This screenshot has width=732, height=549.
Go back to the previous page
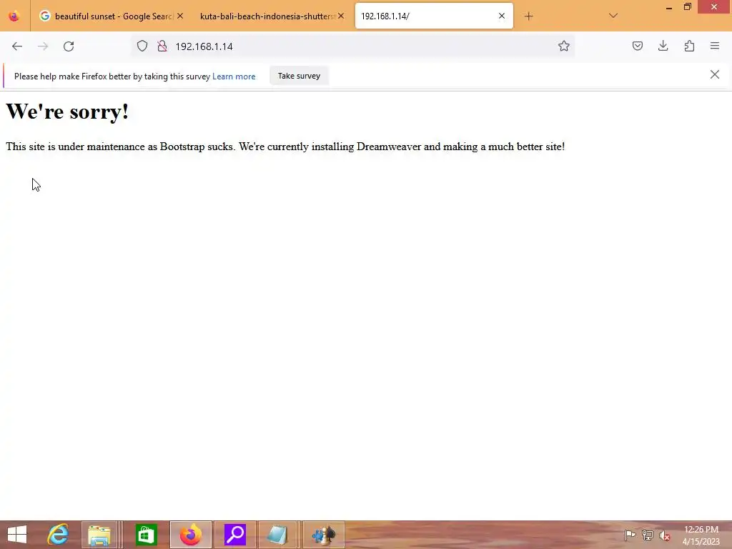17,46
